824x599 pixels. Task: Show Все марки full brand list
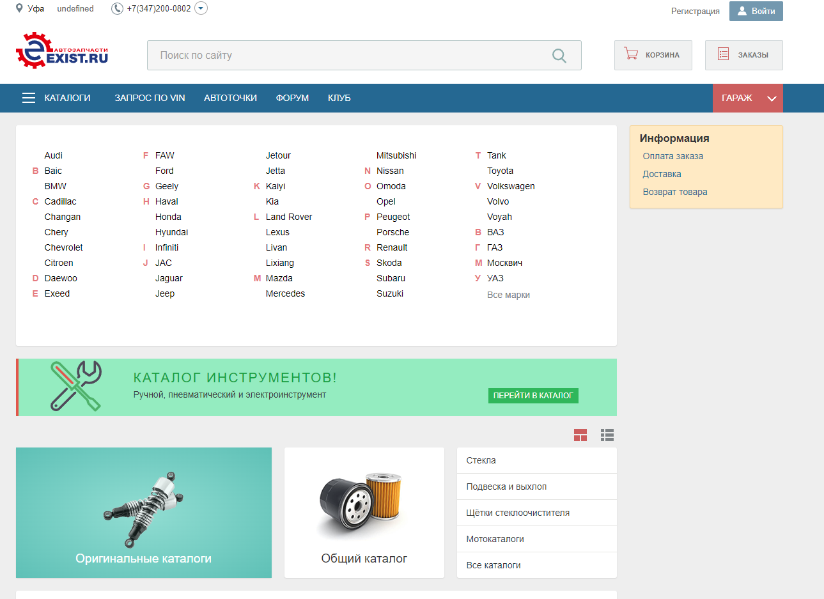click(x=508, y=295)
